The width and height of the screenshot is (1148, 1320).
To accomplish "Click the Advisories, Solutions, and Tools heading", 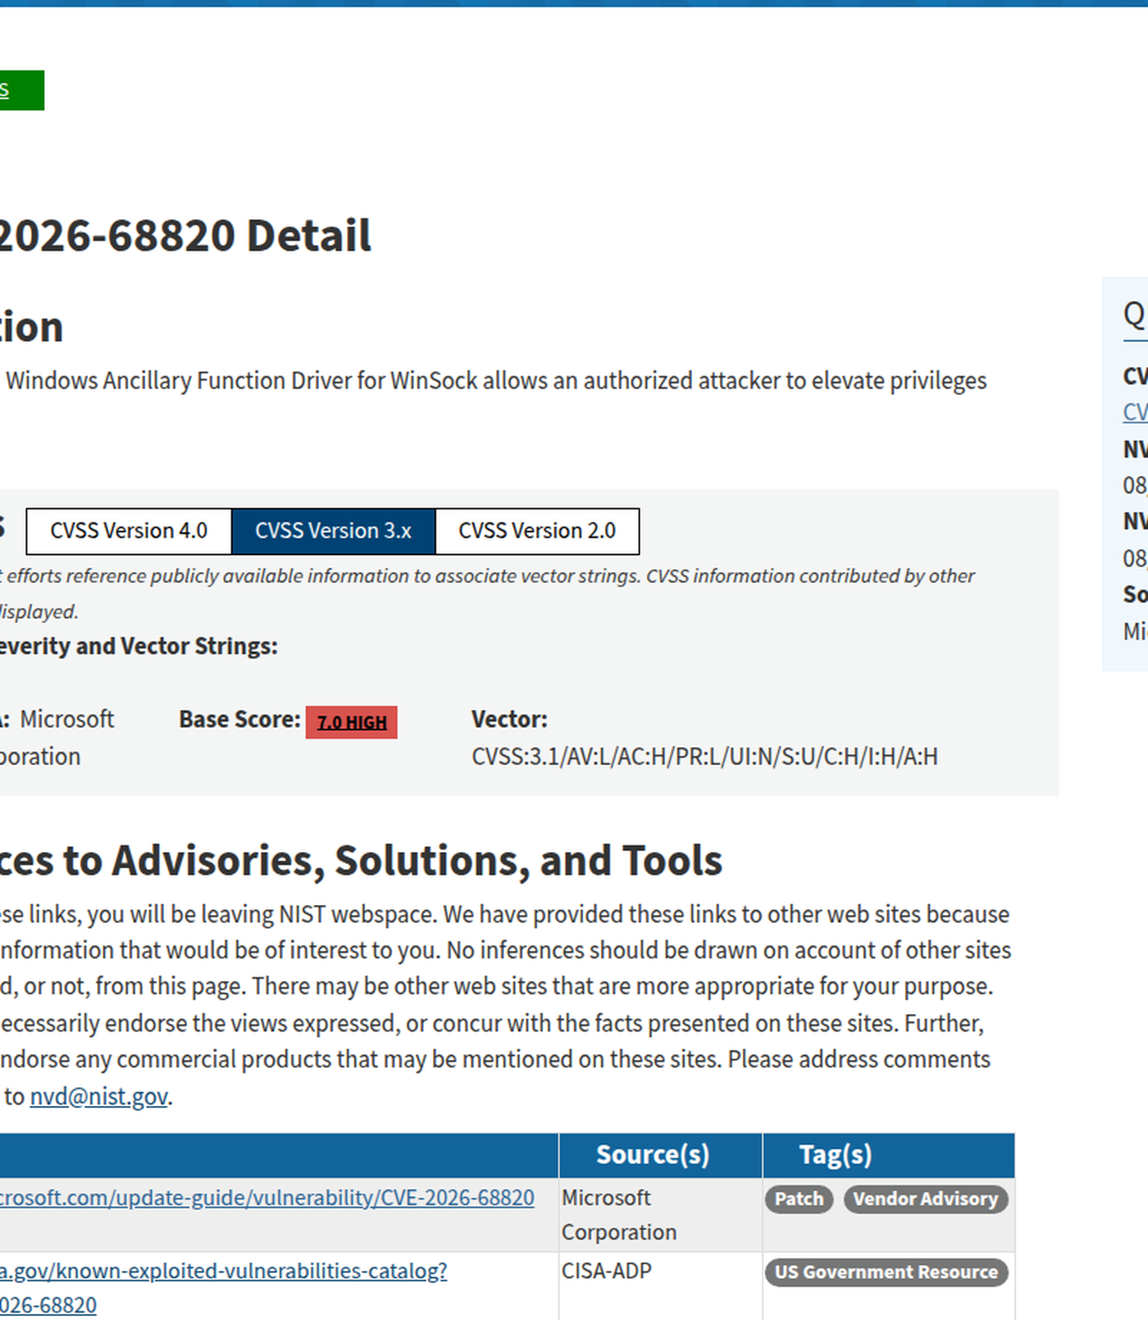I will tap(361, 861).
